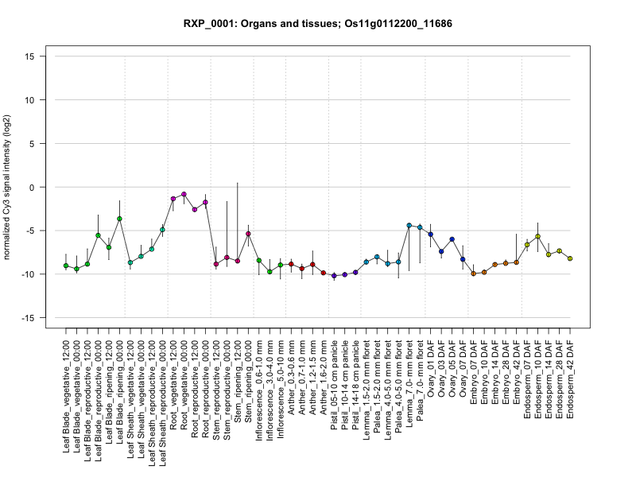
Task: Select the Stem_ripening_00:00 dark red data point
Action: pyautogui.click(x=248, y=234)
